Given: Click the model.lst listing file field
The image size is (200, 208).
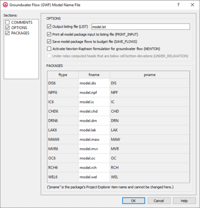Looking at the screenshot, I should [x=140, y=27].
